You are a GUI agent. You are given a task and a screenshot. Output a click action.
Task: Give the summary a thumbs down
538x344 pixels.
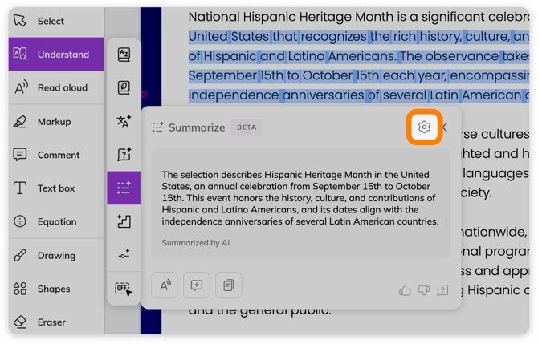click(x=424, y=290)
